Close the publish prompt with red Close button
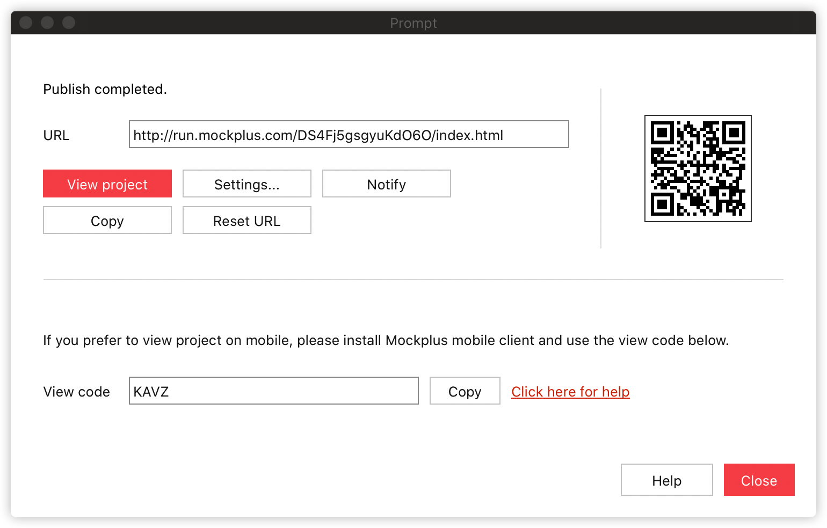This screenshot has height=528, width=827. pyautogui.click(x=759, y=480)
